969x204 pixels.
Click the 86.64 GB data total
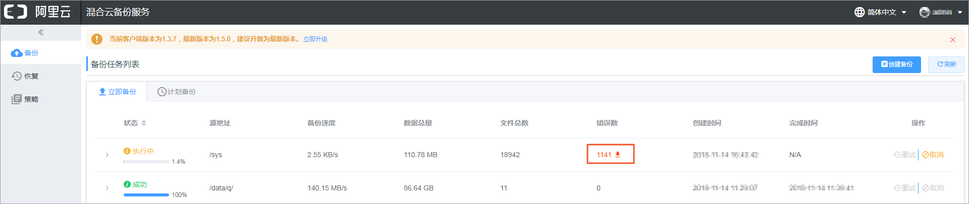click(418, 188)
